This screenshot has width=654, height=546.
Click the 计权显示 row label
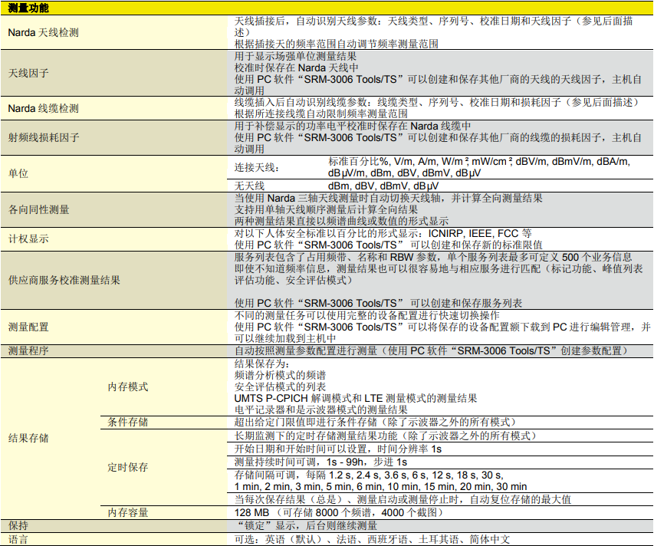[x=28, y=238]
